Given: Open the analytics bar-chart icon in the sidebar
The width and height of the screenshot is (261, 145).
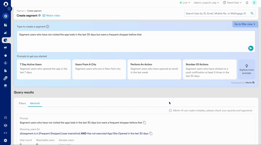Looking at the screenshot, I should tap(6, 33).
